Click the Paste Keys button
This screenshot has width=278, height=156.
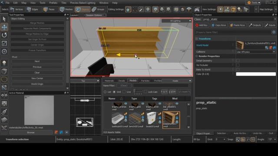coord(237,25)
